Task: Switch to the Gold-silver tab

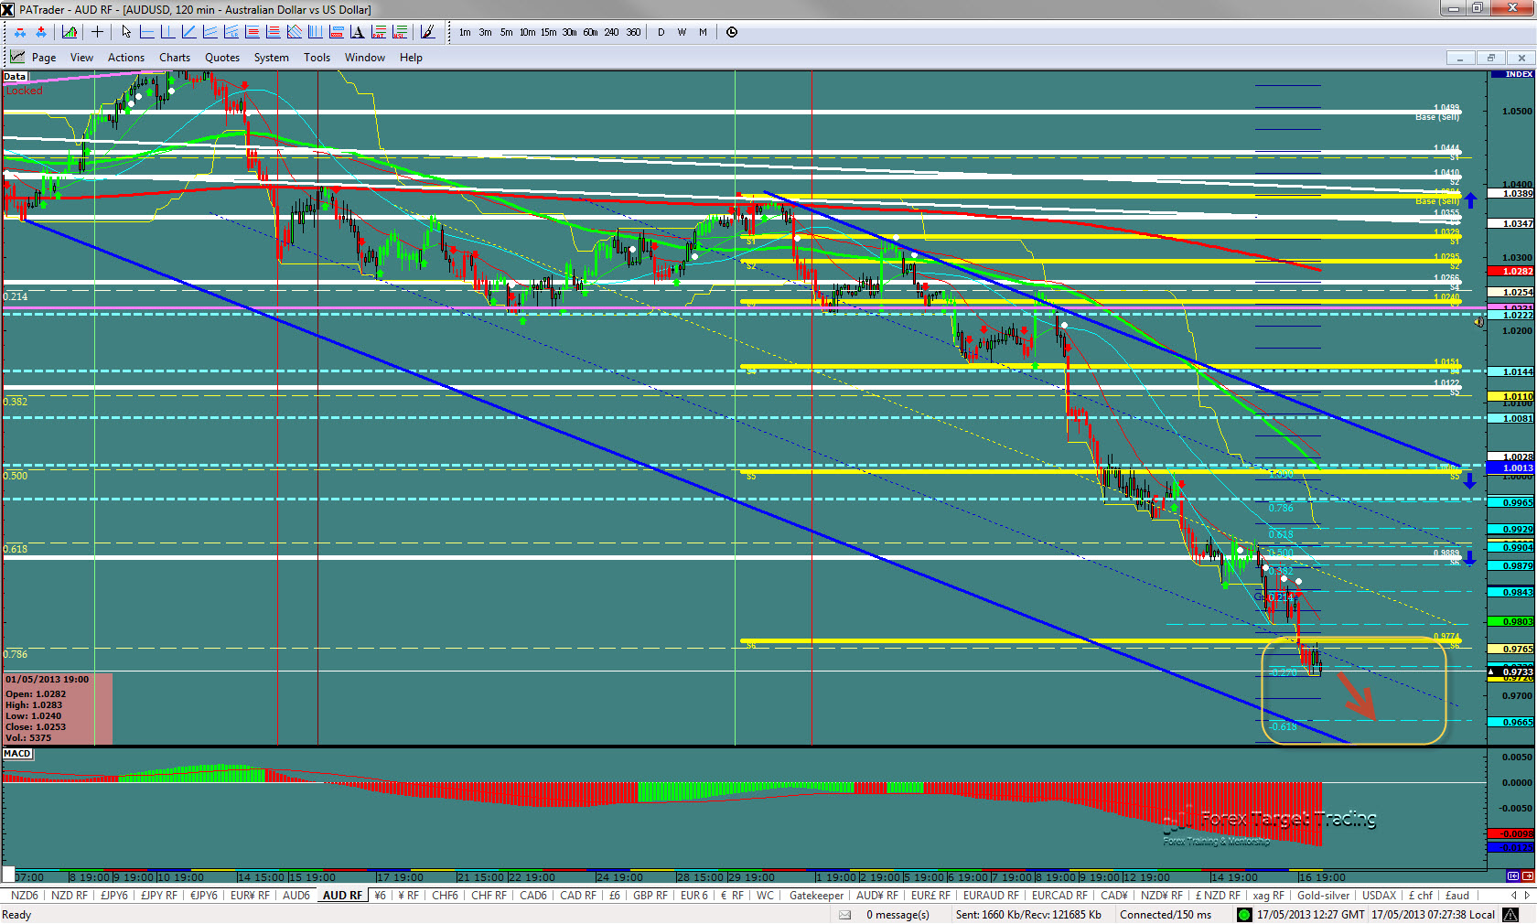Action: point(1323,896)
